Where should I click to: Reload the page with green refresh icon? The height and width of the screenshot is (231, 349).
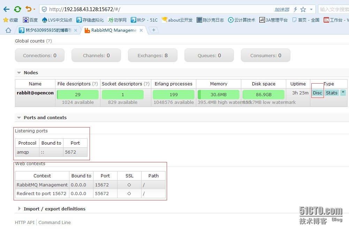17,9
